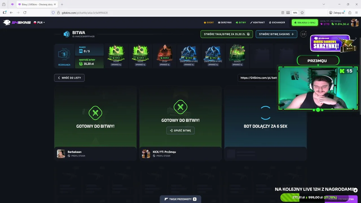Click the blue battle icon beside BITWA title
Viewport: 361px width, 203px height.
(x=67, y=34)
